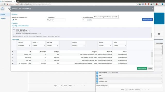Open the STRING type dropdown for Status
The image size is (165, 92).
pyautogui.click(x=120, y=46)
